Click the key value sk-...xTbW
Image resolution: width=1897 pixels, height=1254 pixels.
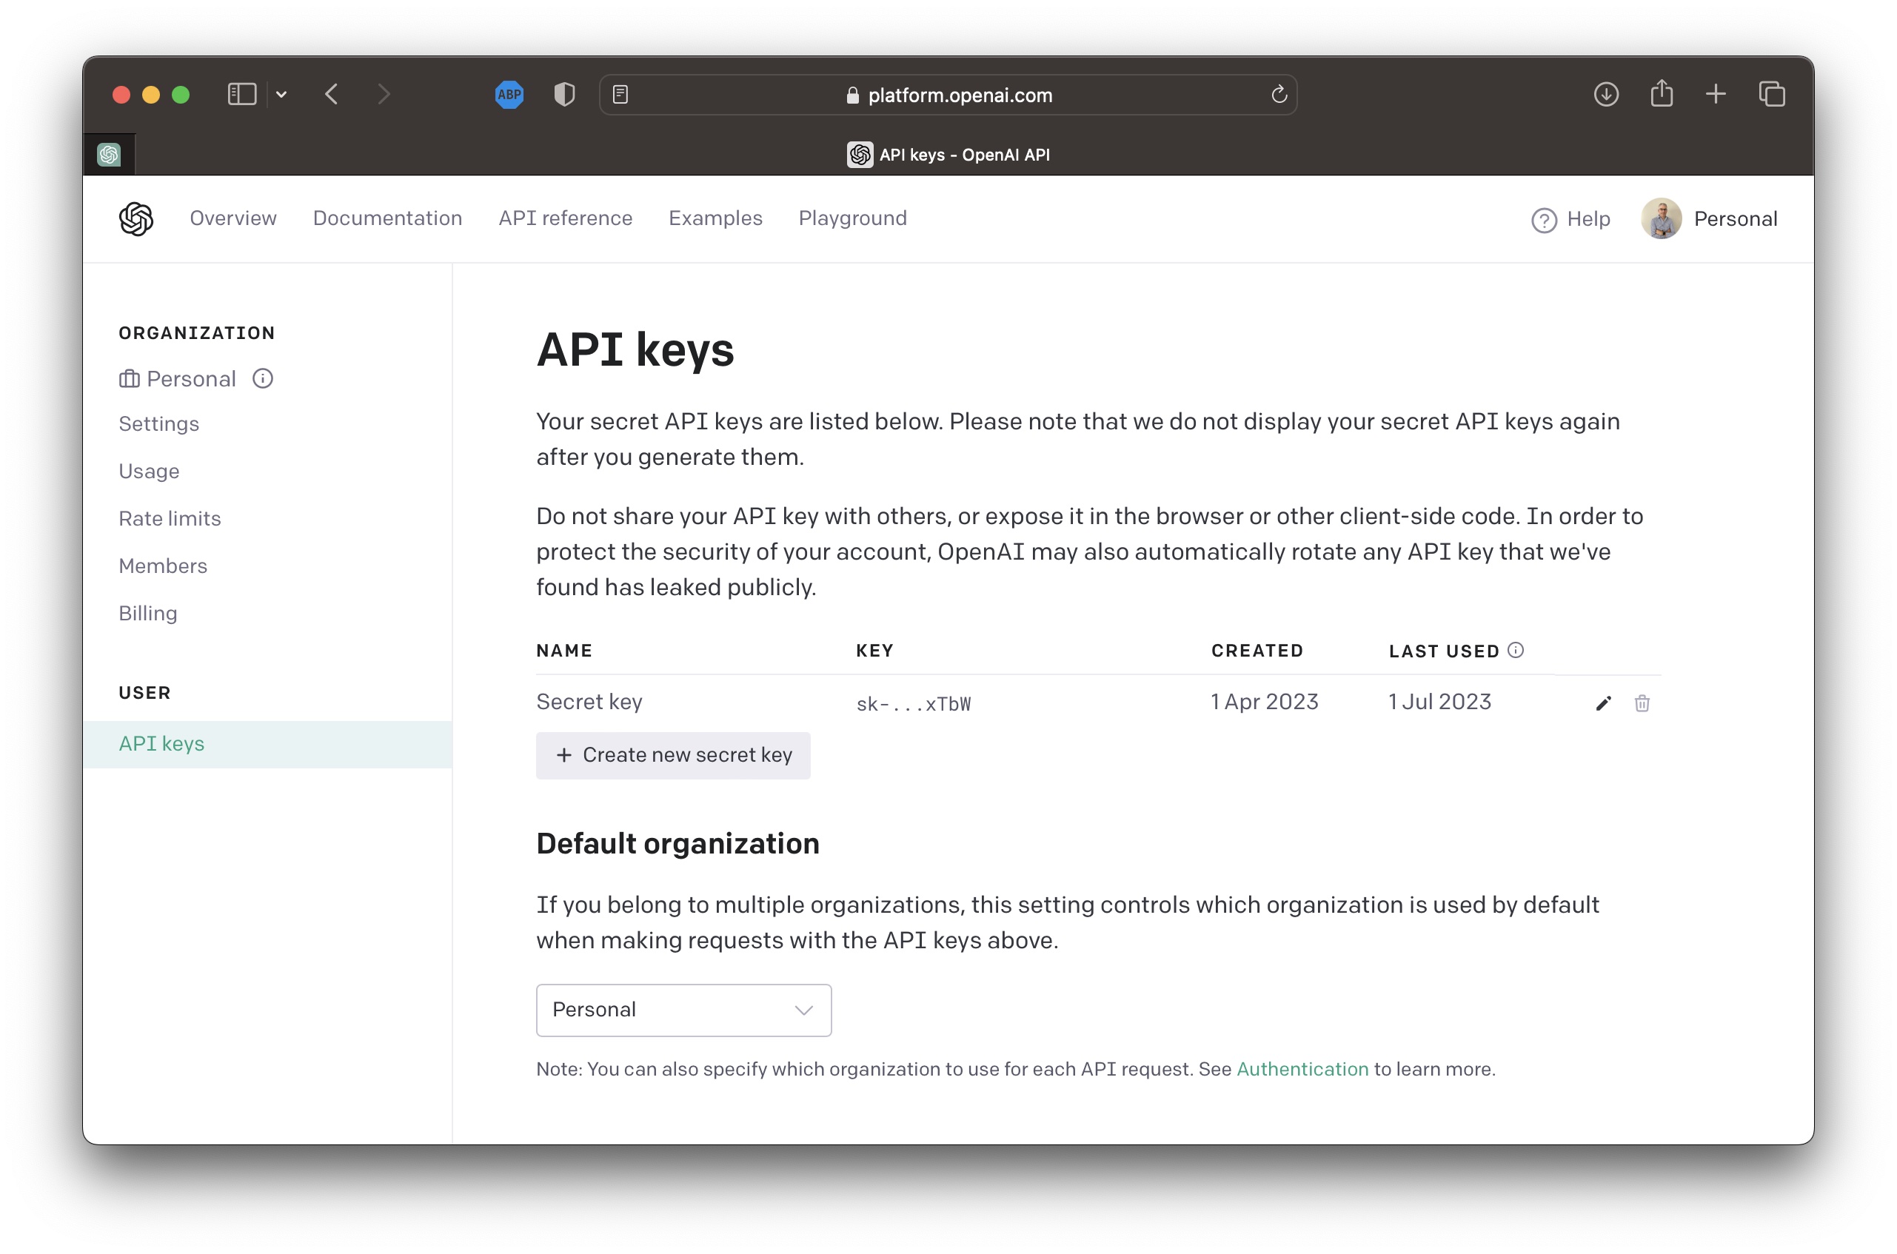coord(913,704)
